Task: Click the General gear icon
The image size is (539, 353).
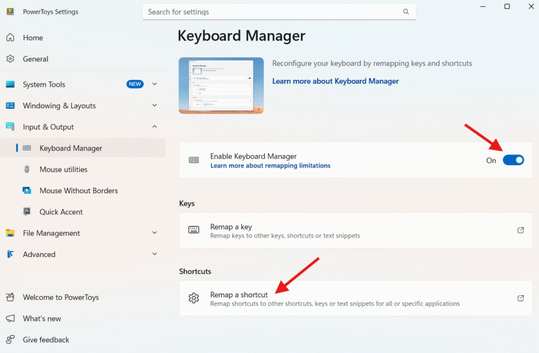Action: coord(10,59)
